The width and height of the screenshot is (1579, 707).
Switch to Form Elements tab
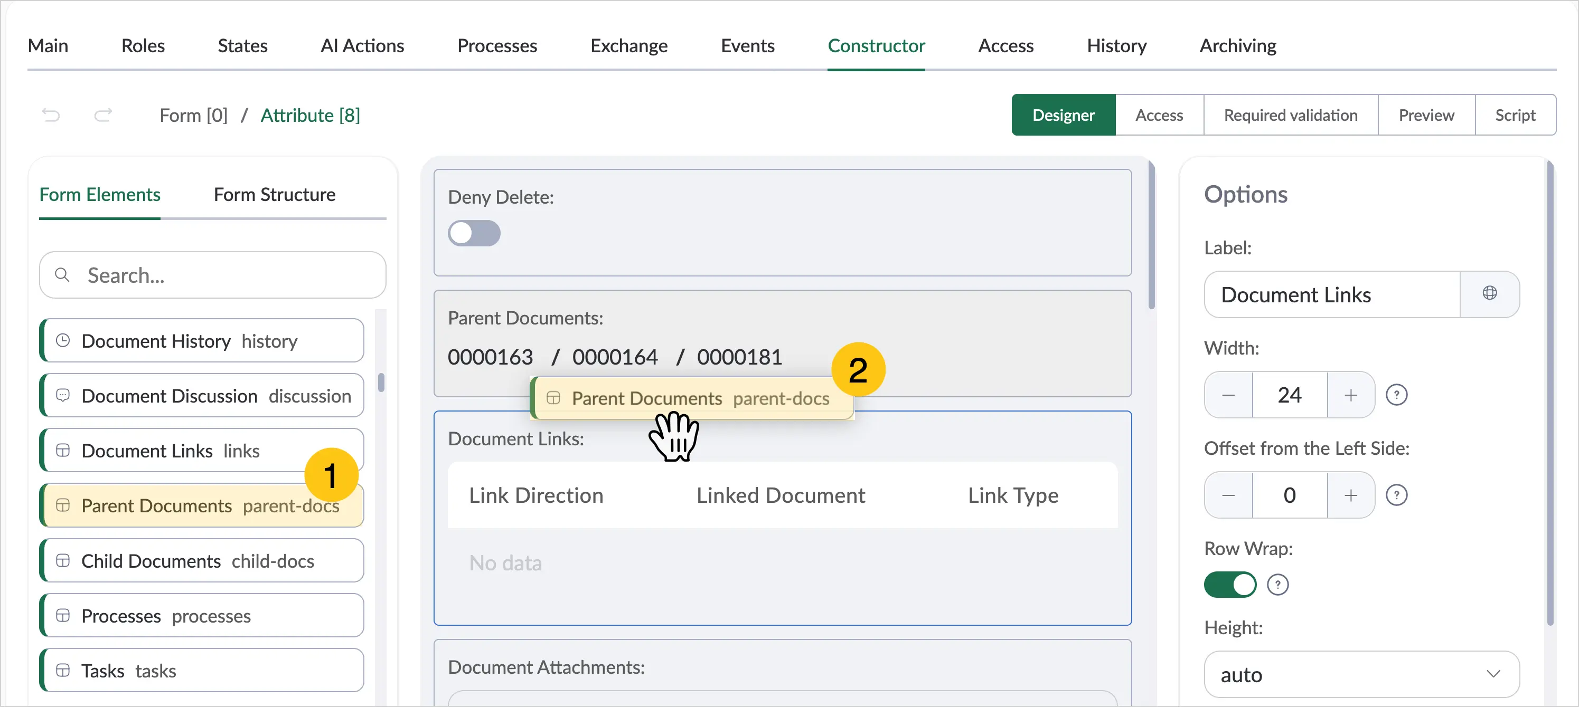(100, 194)
